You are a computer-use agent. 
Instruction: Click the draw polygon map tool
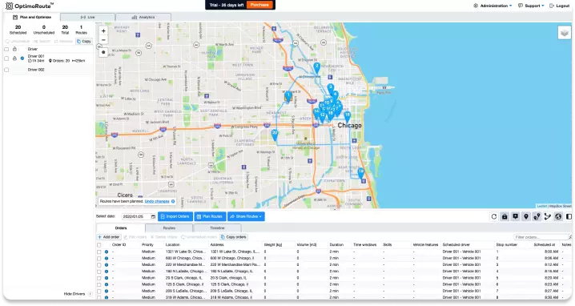pos(103,52)
